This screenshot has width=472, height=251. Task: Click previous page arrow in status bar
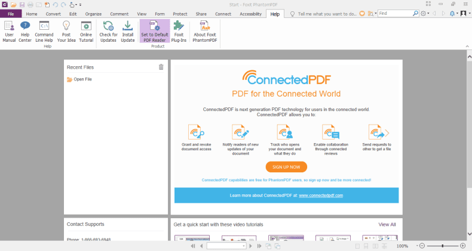(x=201, y=246)
